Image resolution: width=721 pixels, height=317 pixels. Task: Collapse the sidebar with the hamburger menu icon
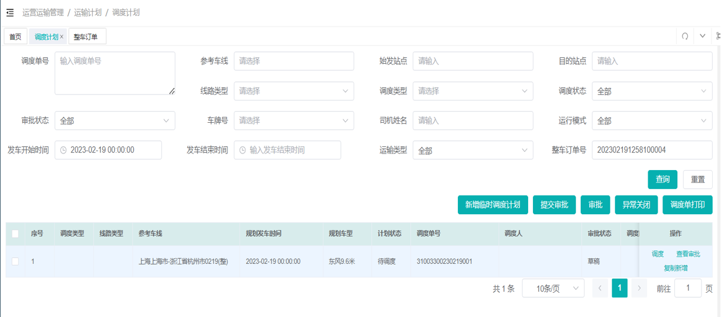(10, 12)
